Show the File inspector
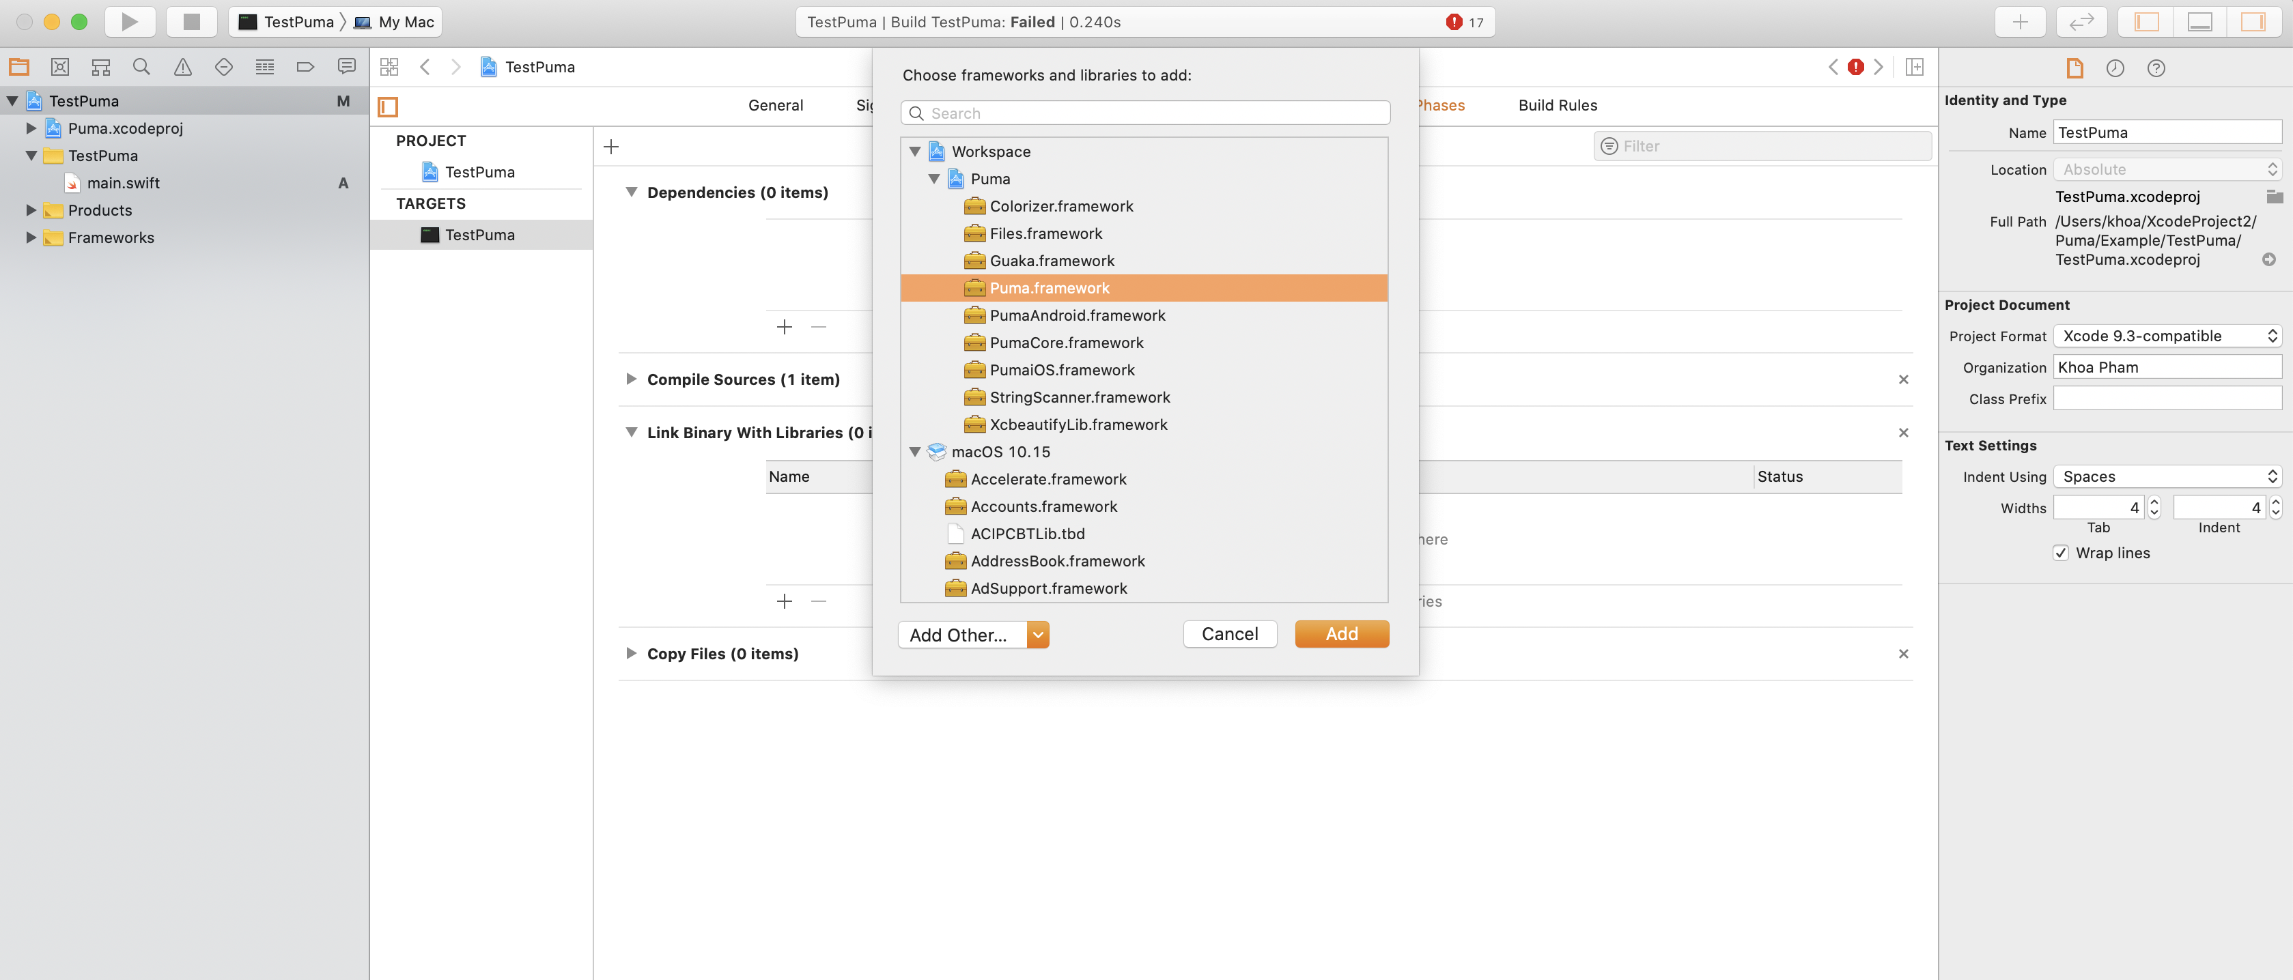 pos(2074,68)
